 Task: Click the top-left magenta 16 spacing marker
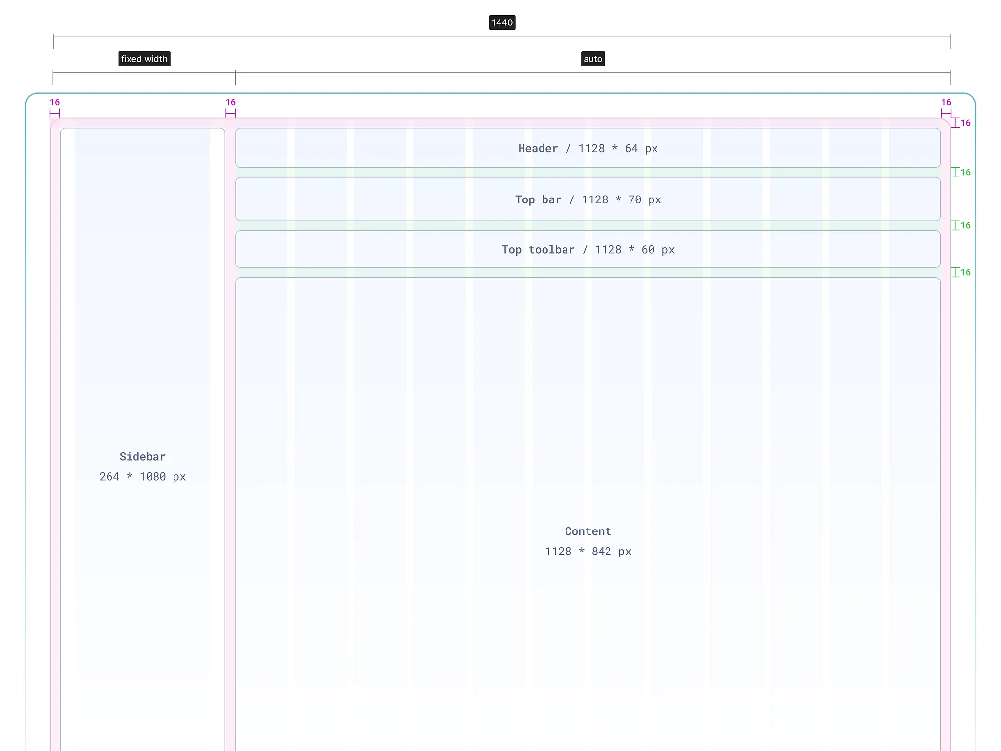point(55,103)
